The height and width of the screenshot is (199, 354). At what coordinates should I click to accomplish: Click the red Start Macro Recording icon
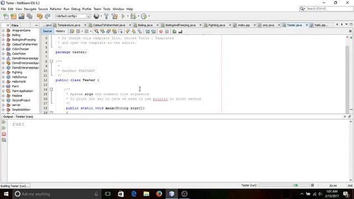(x=161, y=32)
